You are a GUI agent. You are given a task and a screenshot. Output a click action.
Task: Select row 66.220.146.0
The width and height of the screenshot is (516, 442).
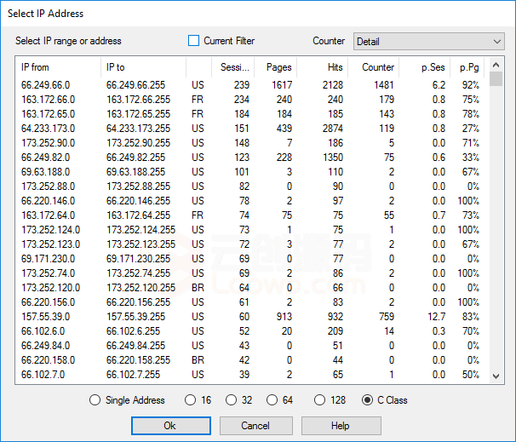(x=250, y=201)
